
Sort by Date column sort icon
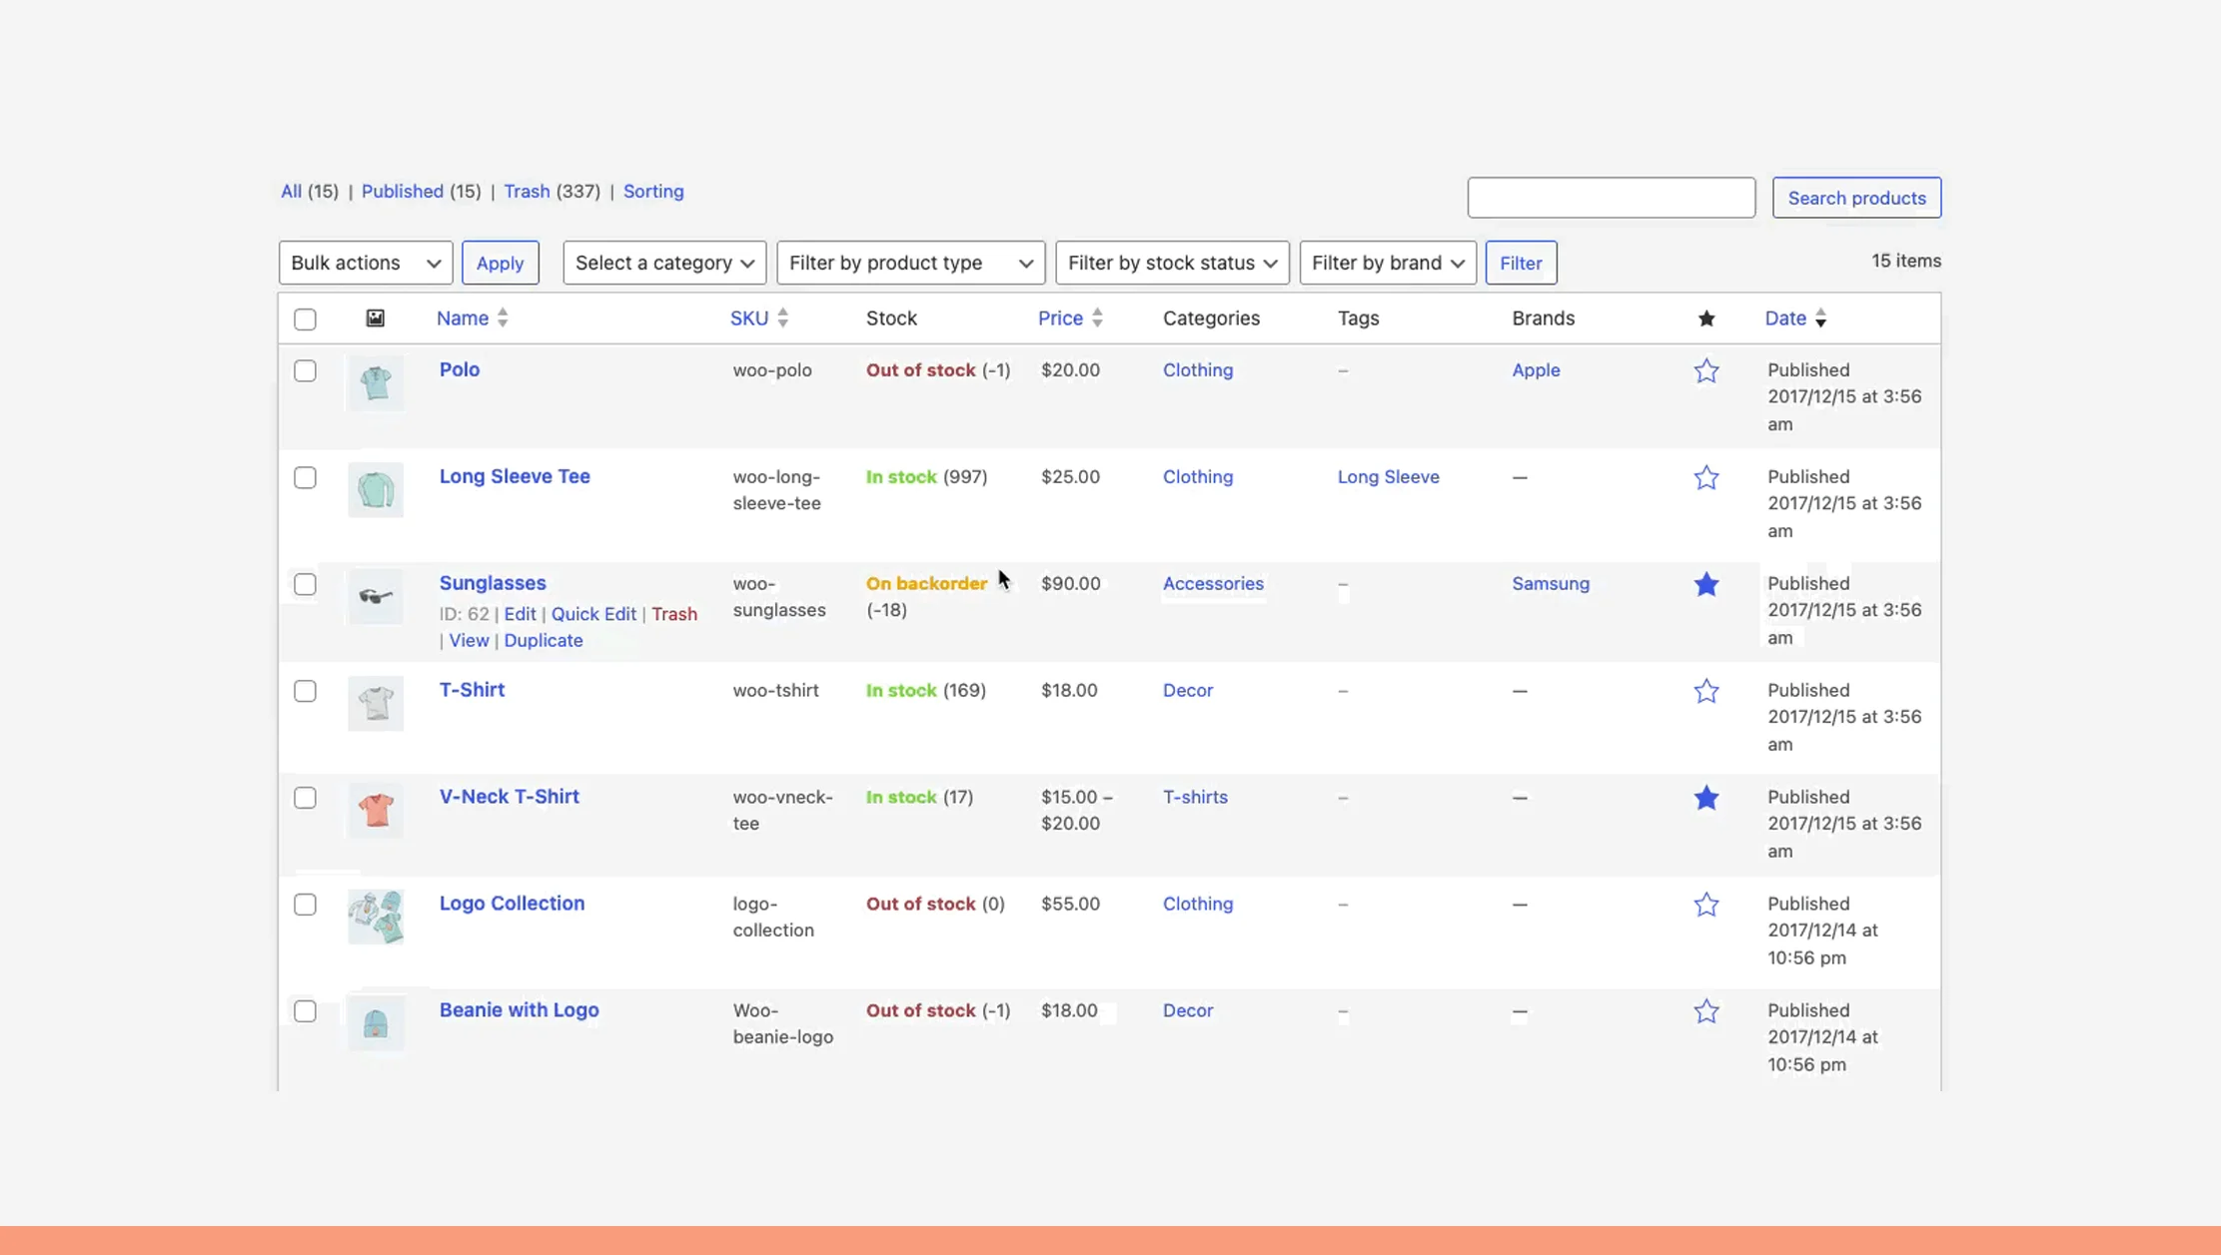[1822, 317]
